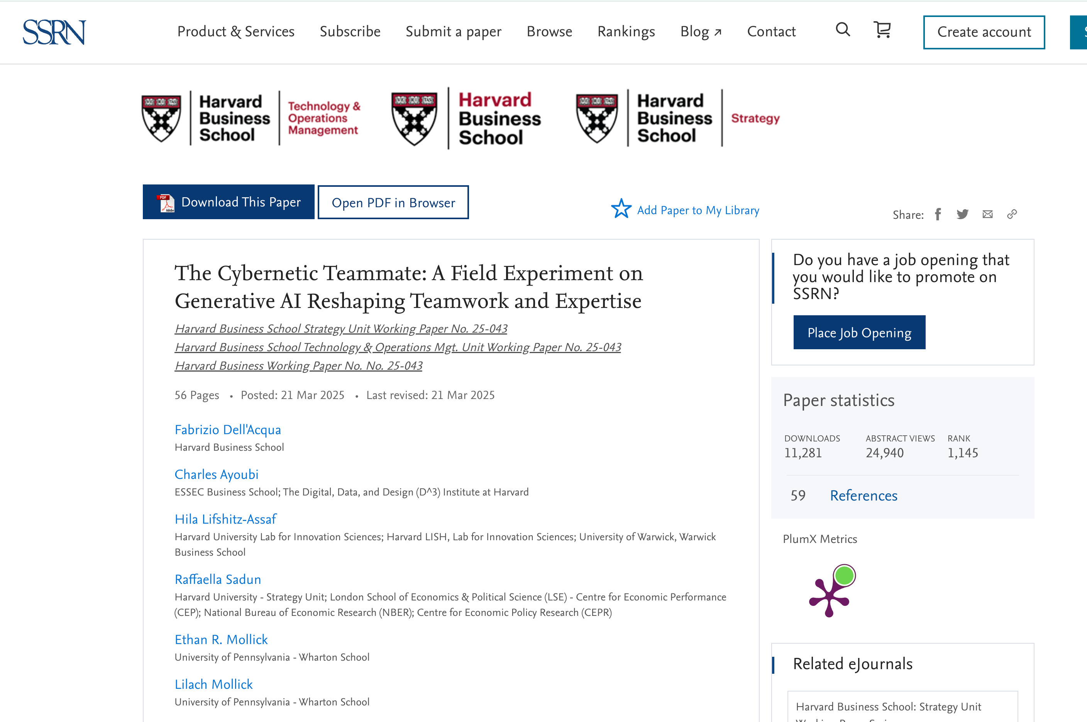This screenshot has width=1087, height=722.
Task: Open author Charles Ayoubi profile
Action: pos(217,474)
